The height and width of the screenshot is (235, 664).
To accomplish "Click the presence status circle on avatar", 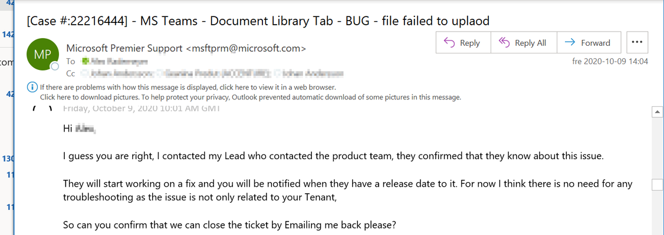I will point(55,66).
